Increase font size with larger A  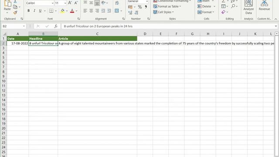tap(70, 3)
